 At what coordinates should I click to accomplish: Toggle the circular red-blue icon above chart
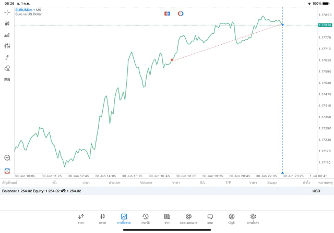coord(181,14)
